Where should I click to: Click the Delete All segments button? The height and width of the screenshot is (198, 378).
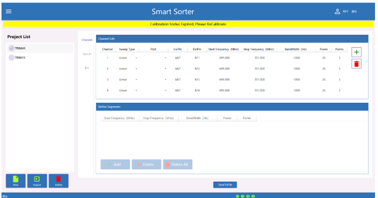[x=177, y=164]
